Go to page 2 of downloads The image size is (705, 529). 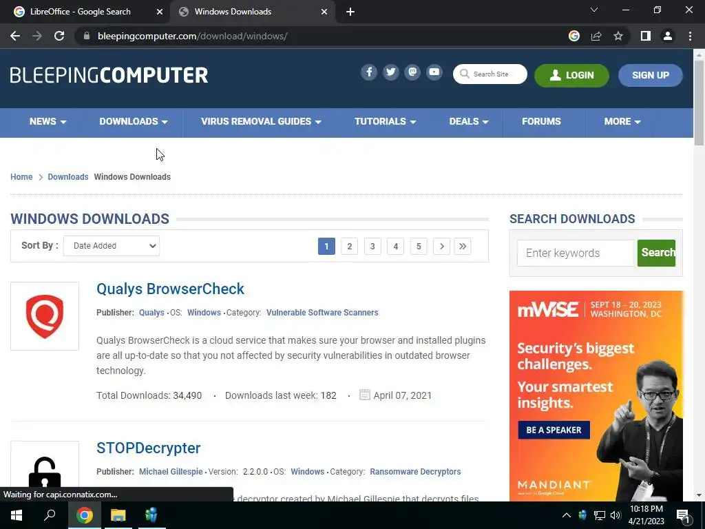[x=349, y=246]
